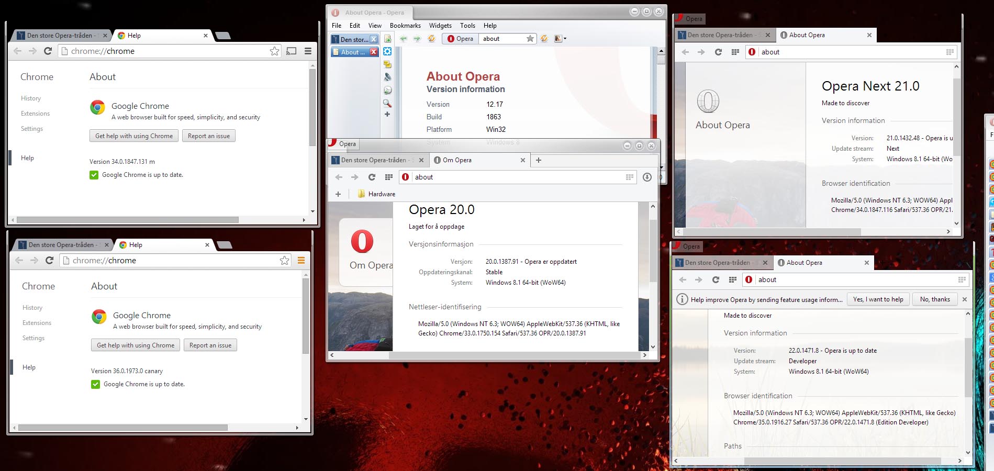Click the screen icon beside the Chrome 34 star
The height and width of the screenshot is (471, 994).
tap(292, 51)
